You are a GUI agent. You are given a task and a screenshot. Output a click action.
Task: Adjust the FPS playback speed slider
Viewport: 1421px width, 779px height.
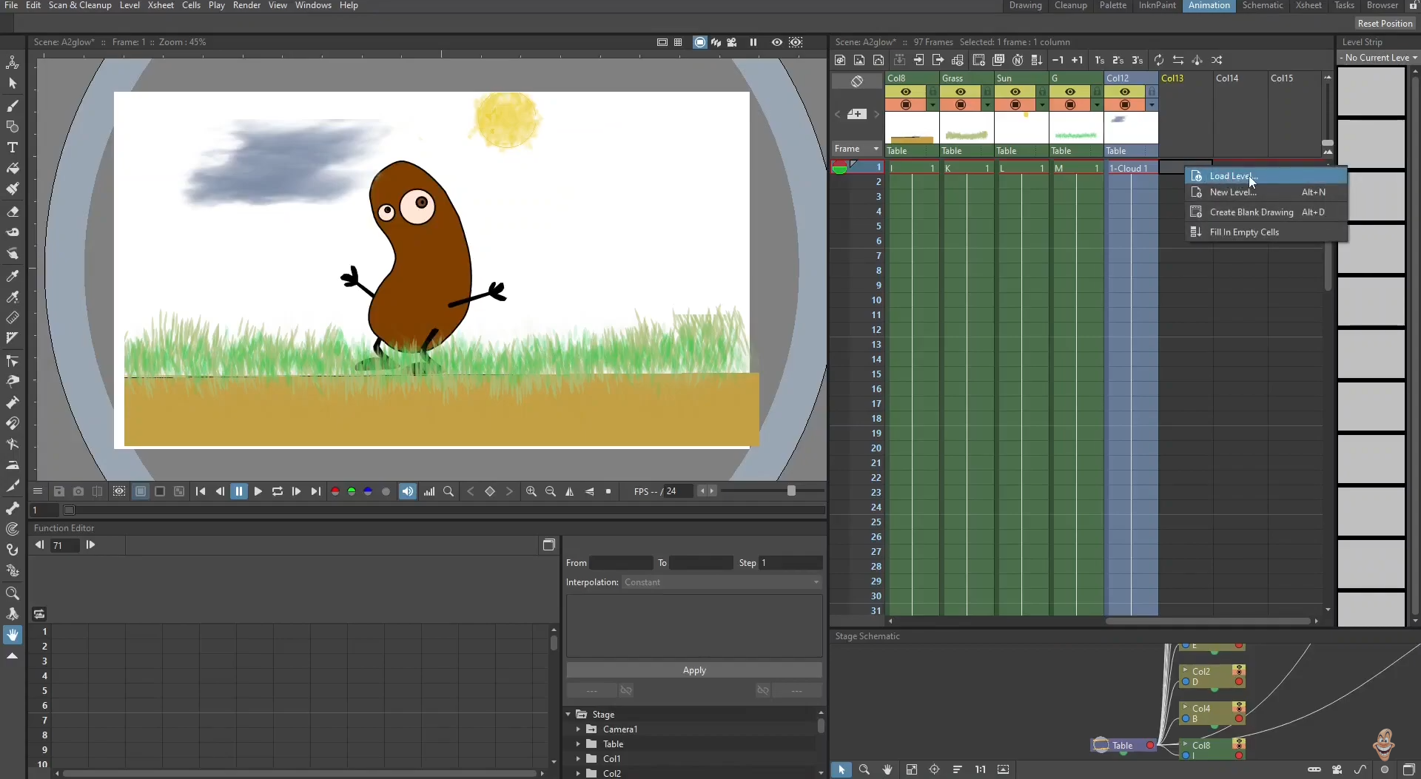tap(791, 491)
